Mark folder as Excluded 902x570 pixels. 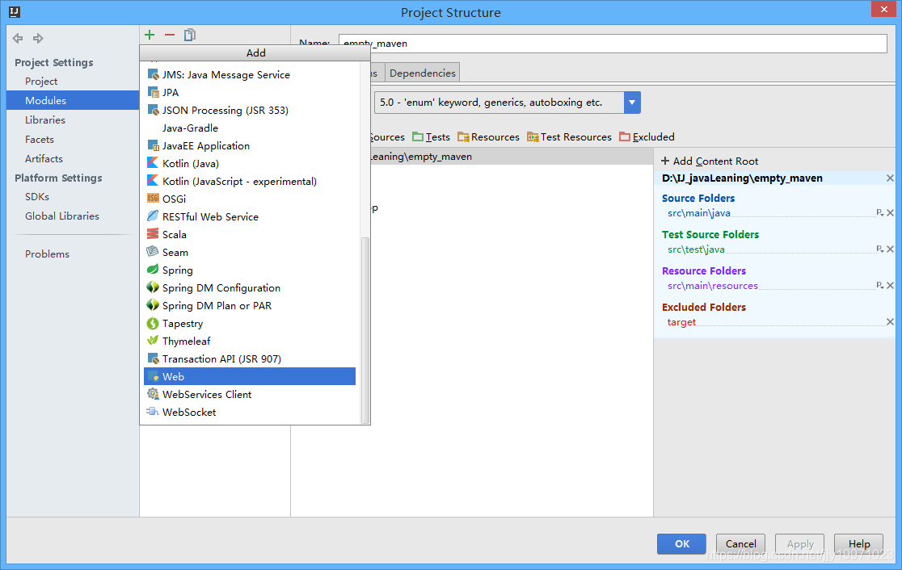pyautogui.click(x=647, y=136)
